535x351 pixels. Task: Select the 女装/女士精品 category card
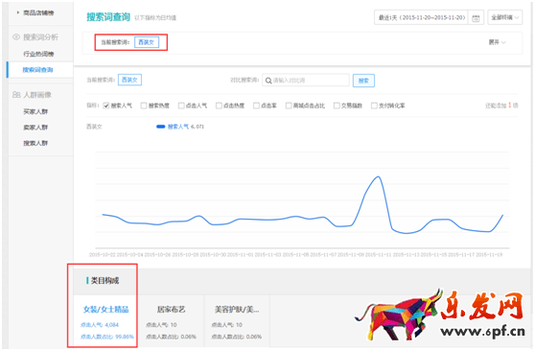pyautogui.click(x=105, y=321)
